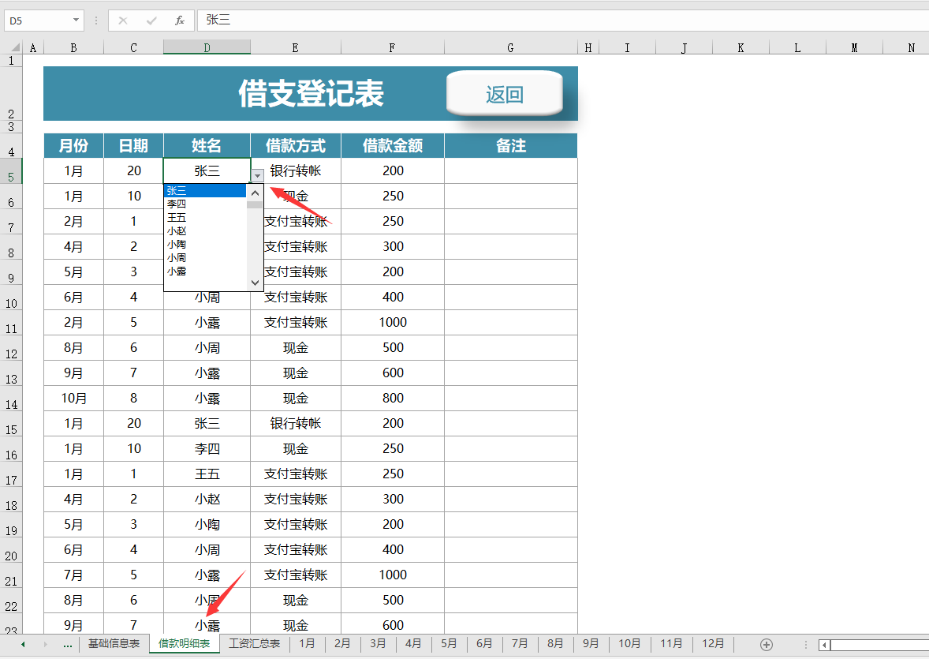The height and width of the screenshot is (659, 929).
Task: Show hidden sheets via ellipsis button
Action: coord(67,644)
